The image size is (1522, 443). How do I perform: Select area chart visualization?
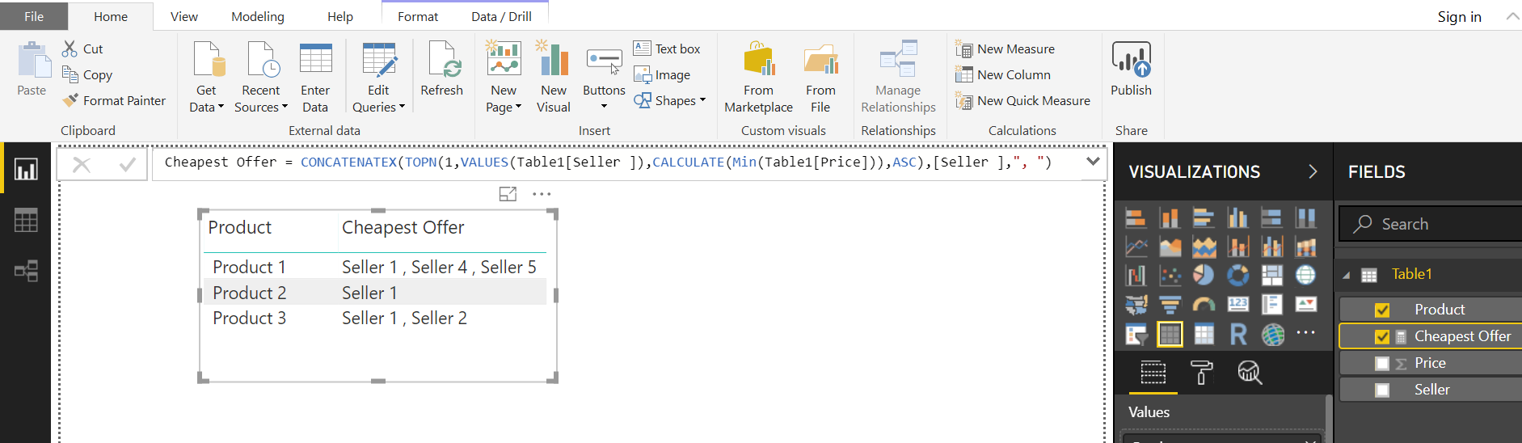tap(1170, 247)
